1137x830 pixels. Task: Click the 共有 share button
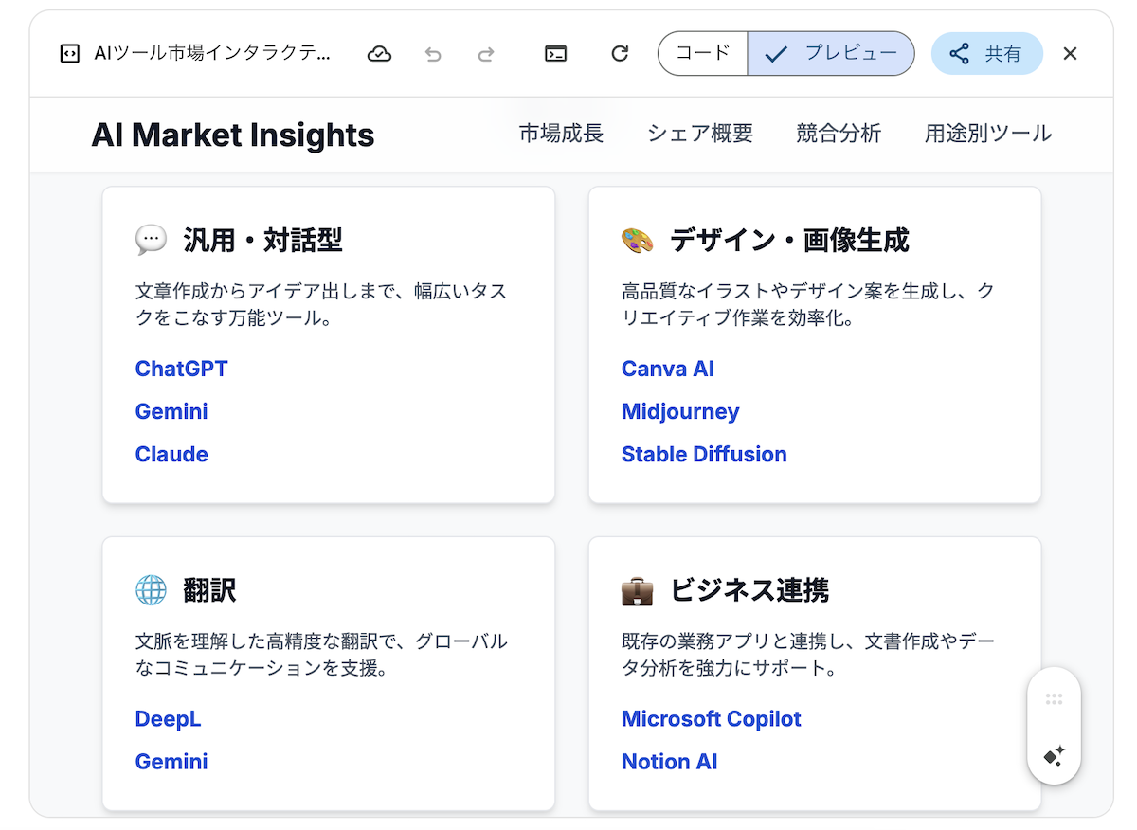986,54
